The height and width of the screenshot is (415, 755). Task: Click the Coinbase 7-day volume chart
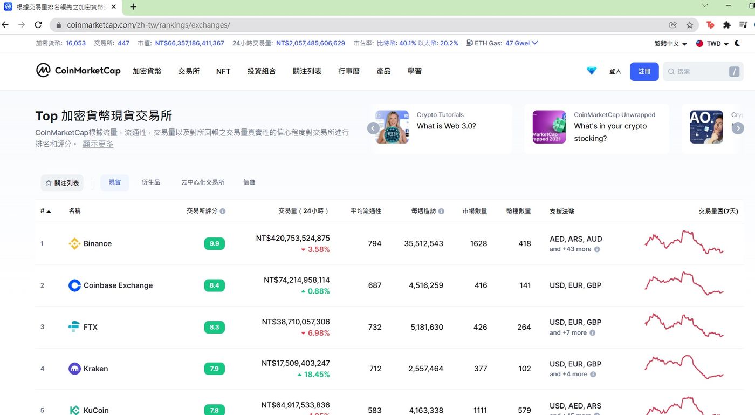point(684,284)
